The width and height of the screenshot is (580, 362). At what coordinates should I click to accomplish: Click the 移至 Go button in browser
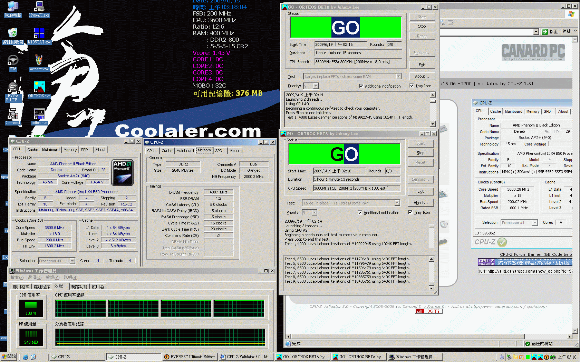pos(550,32)
